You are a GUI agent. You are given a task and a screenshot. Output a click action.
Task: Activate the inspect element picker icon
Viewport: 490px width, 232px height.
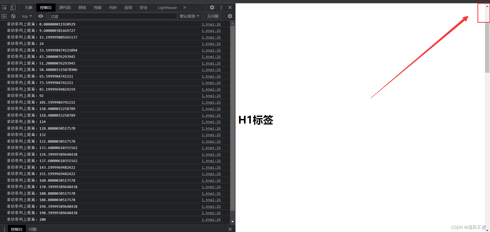click(x=4, y=8)
